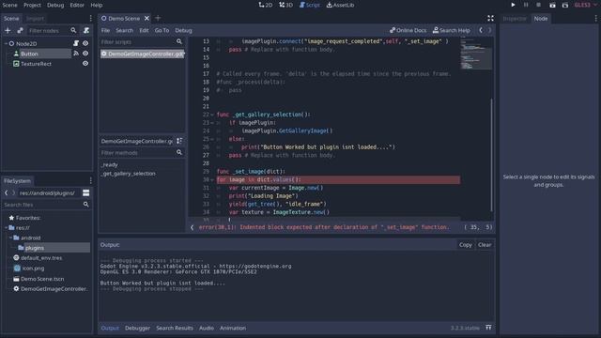Fold the else block at line 25

click(212, 139)
